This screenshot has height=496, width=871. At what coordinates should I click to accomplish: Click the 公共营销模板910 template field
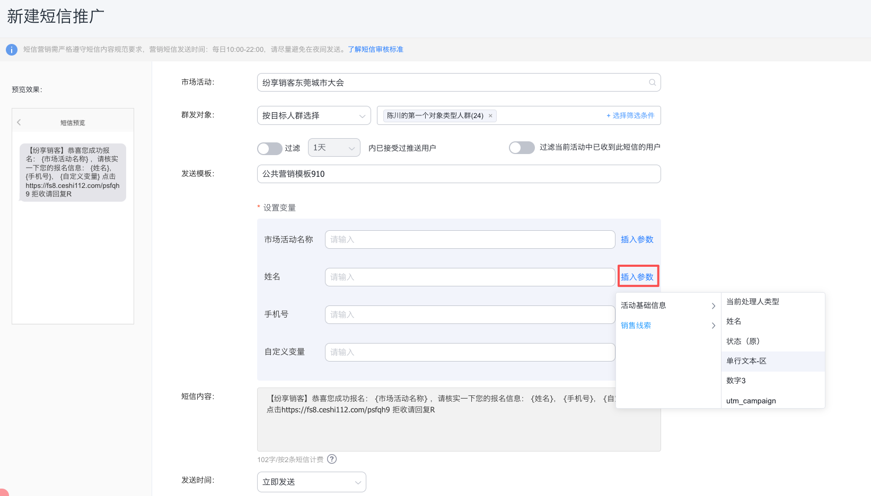459,174
